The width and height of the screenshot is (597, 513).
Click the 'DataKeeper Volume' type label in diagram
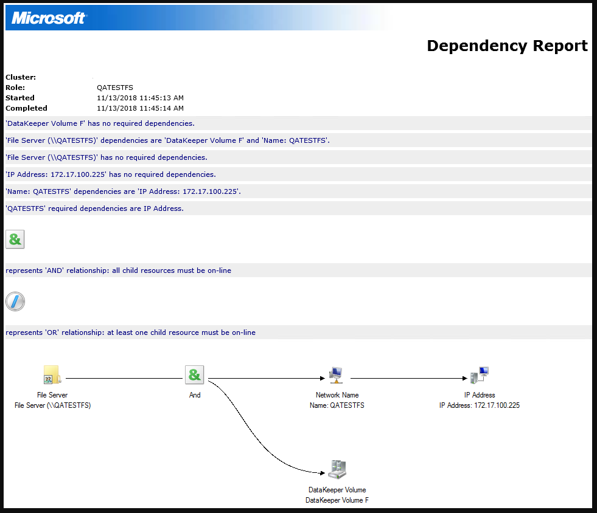coord(337,490)
